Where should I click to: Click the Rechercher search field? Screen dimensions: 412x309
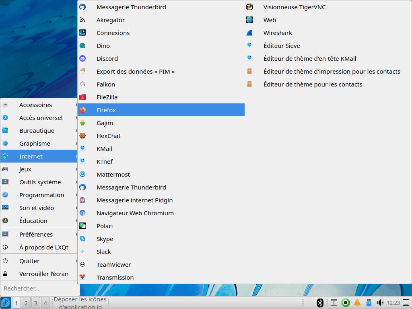[39, 288]
